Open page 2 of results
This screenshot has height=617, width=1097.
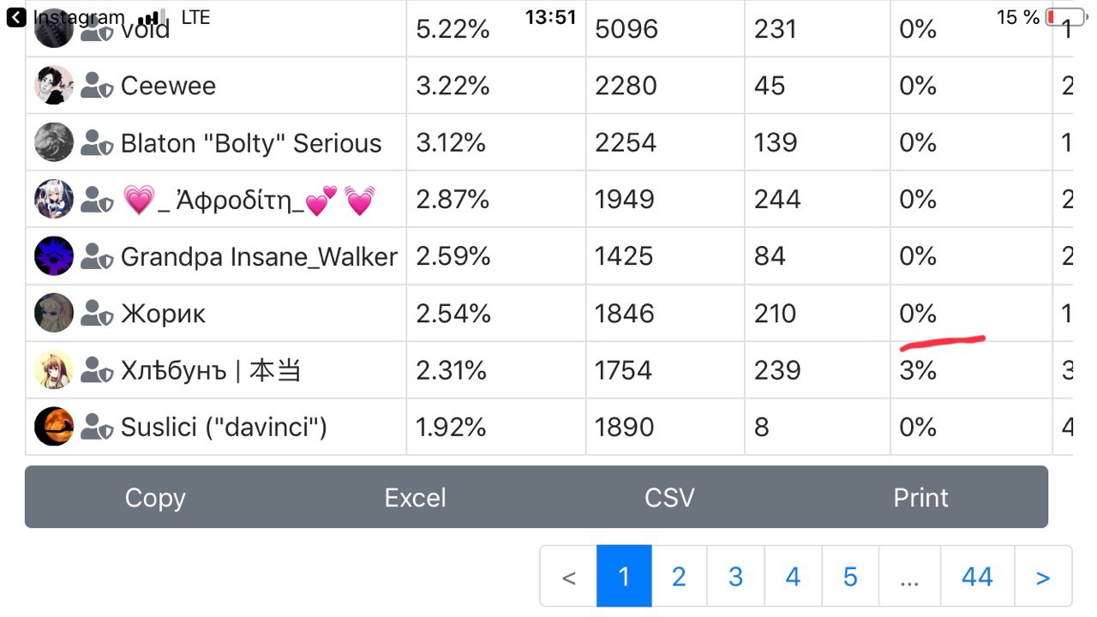pos(679,577)
